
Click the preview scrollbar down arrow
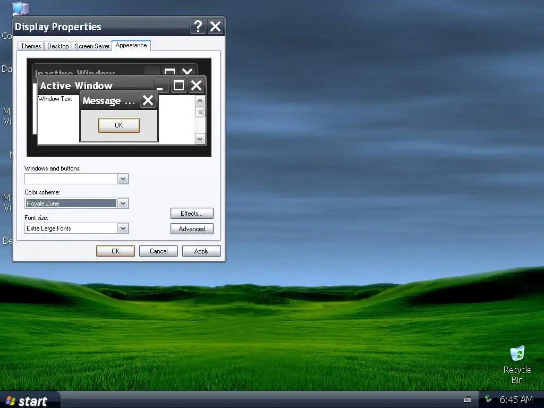200,139
